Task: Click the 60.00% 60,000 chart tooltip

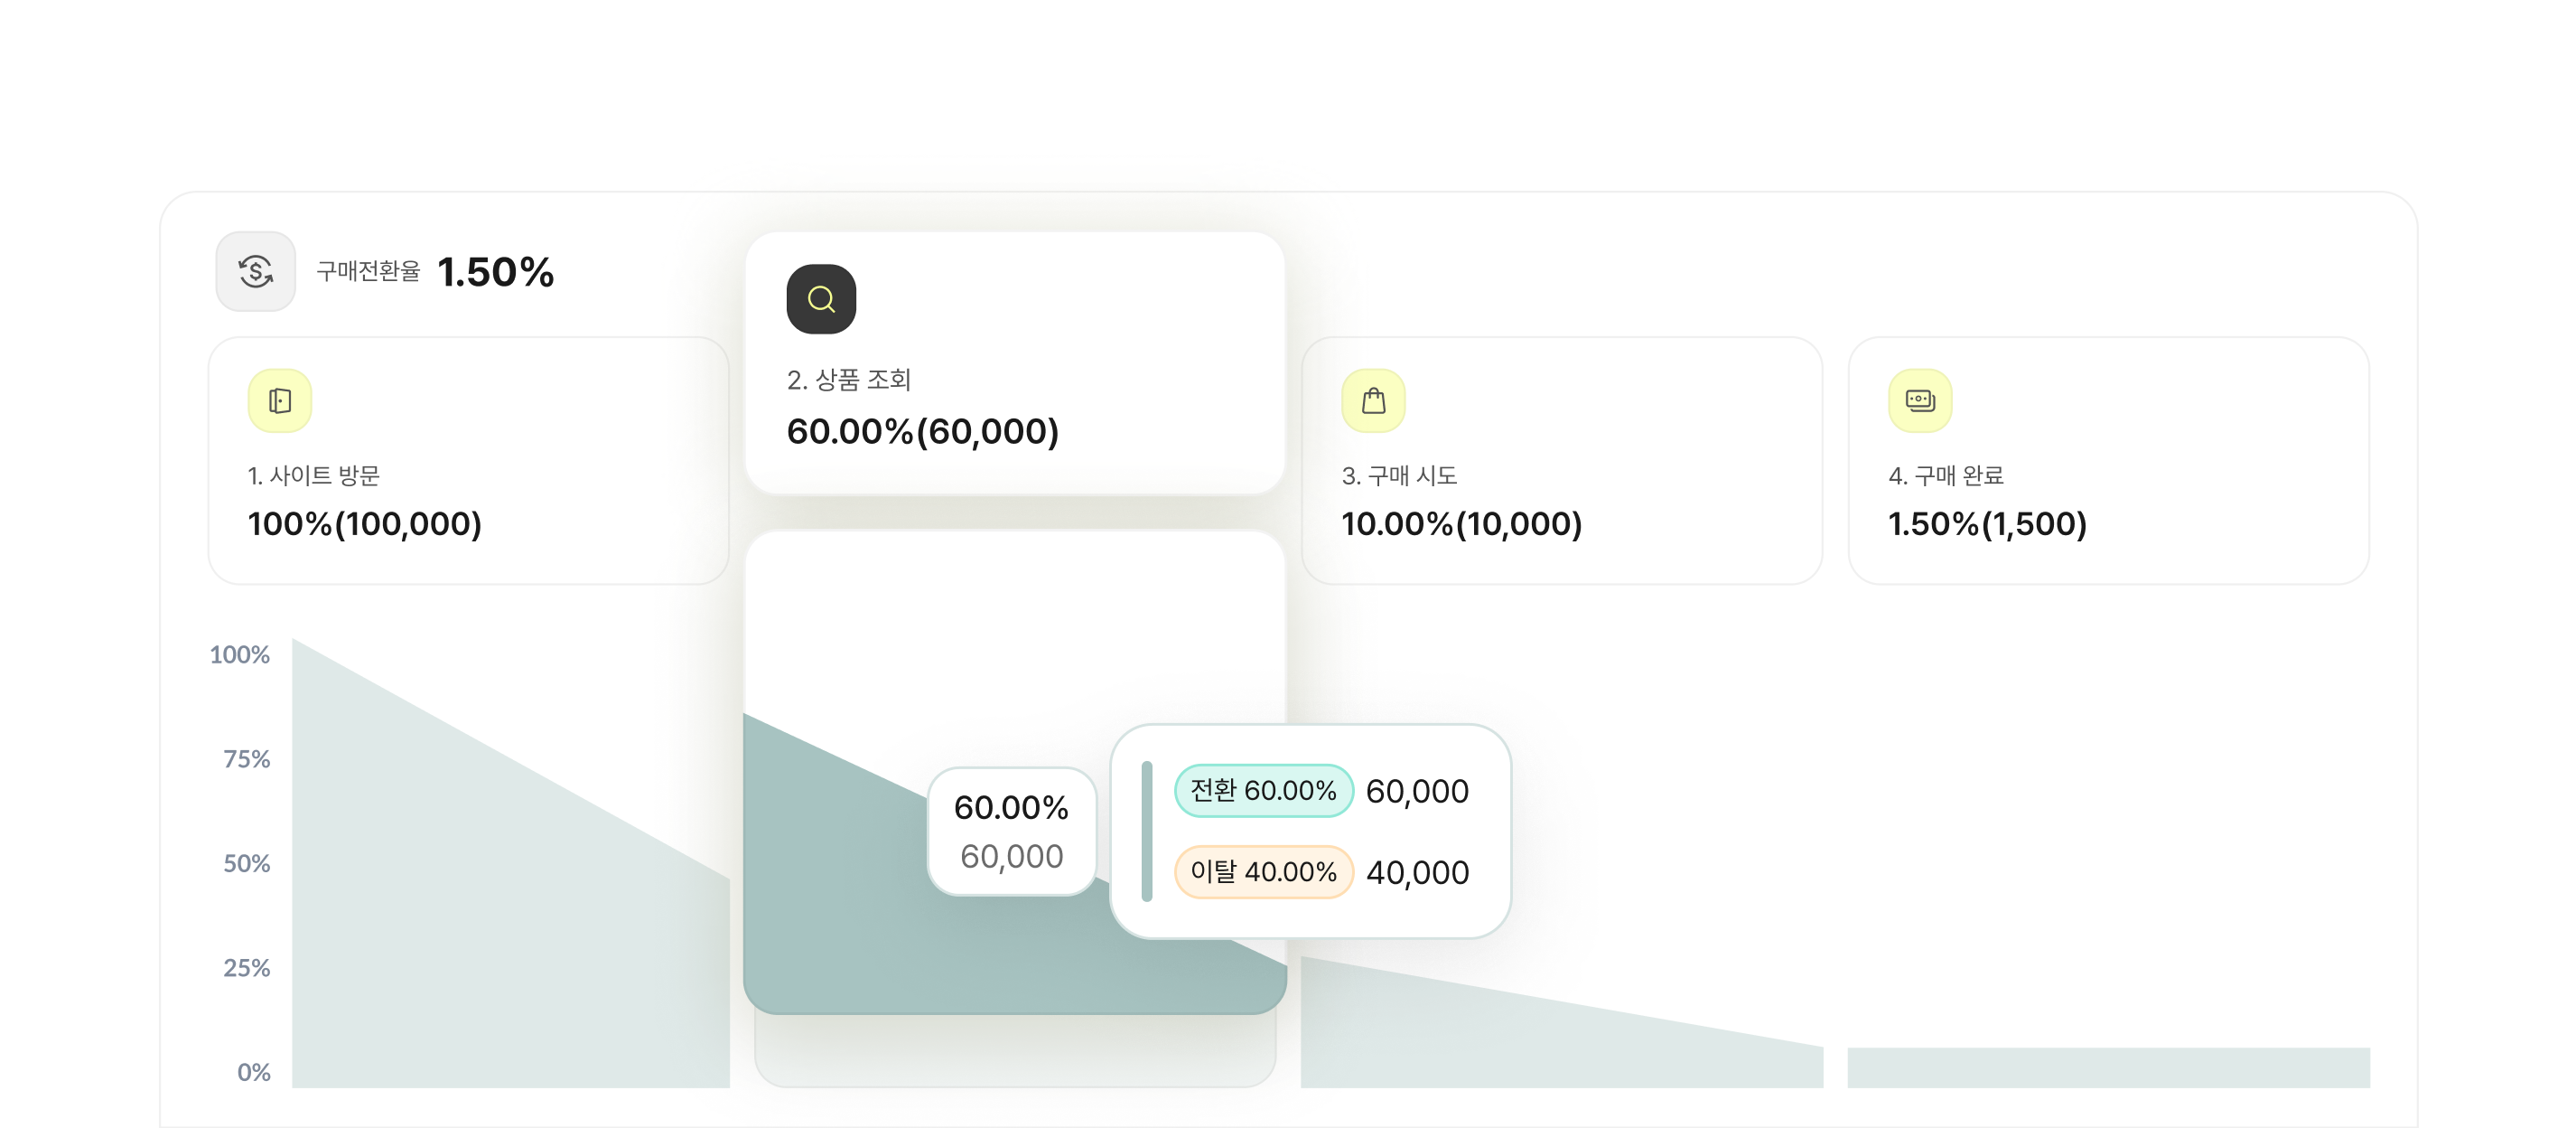Action: 1012,832
